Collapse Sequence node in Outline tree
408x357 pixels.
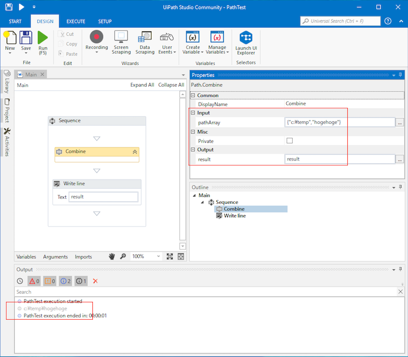(x=202, y=202)
